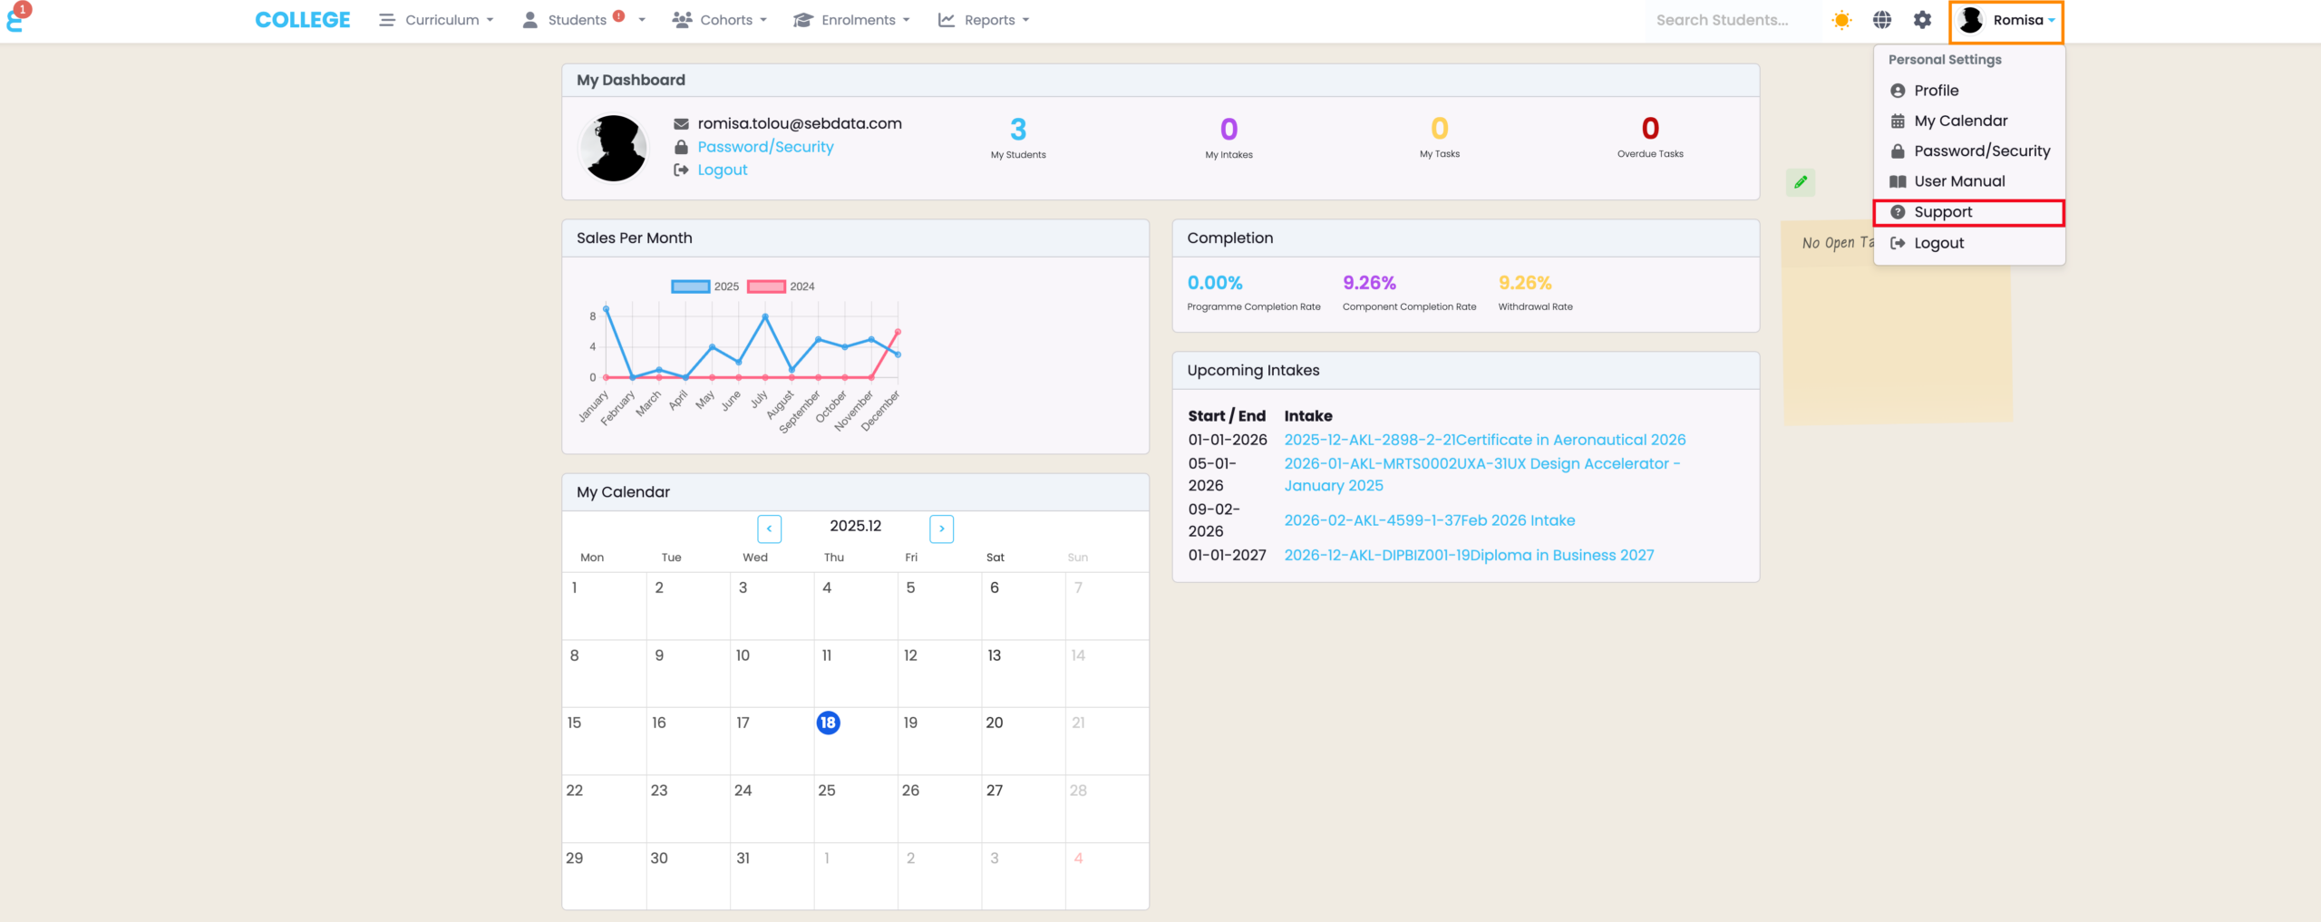Viewport: 2321px width, 922px height.
Task: Expand the Cohorts dropdown menu
Action: coord(721,20)
